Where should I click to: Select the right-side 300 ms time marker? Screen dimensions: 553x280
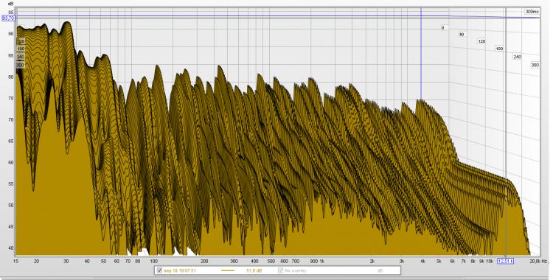coord(535,65)
